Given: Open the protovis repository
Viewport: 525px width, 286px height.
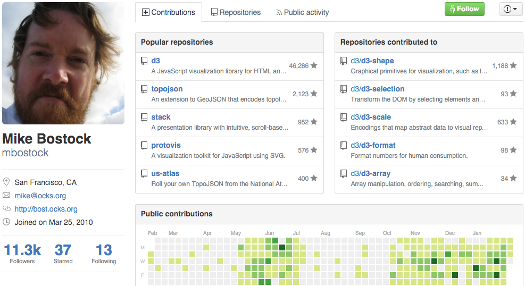Looking at the screenshot, I should [x=166, y=145].
